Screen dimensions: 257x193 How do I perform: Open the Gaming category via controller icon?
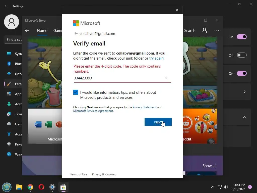click(x=9, y=124)
